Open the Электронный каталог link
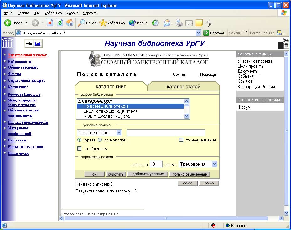Image resolution: width=291 pixels, height=230 pixels. (27, 55)
